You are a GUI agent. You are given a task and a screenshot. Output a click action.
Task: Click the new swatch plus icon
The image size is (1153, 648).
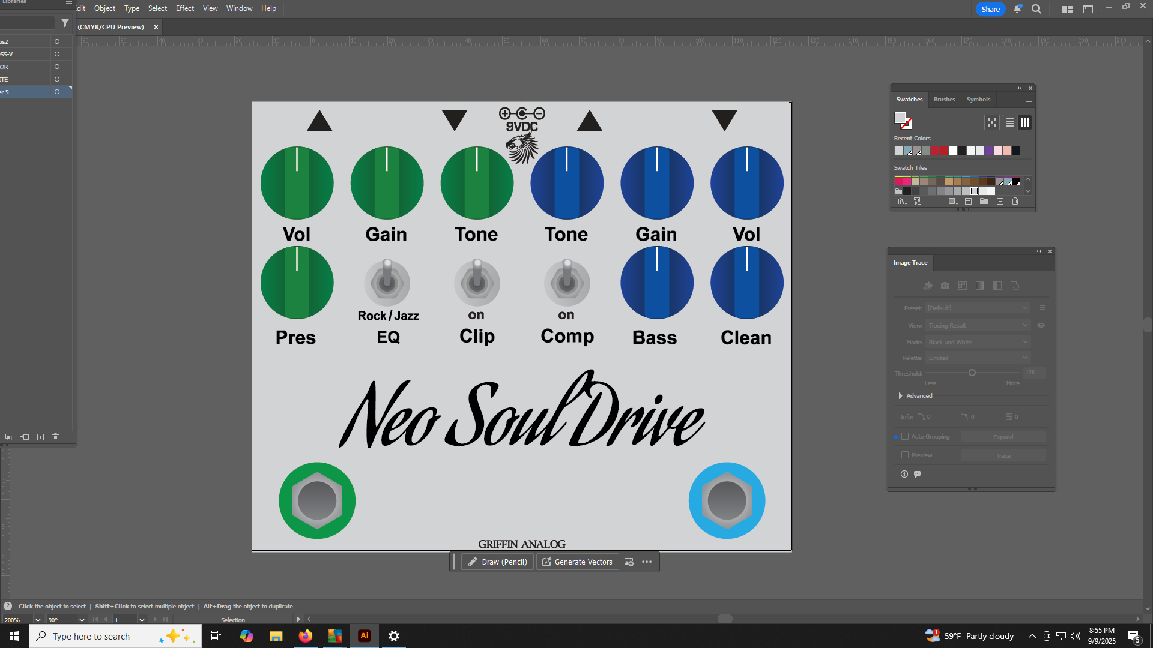tap(1000, 202)
